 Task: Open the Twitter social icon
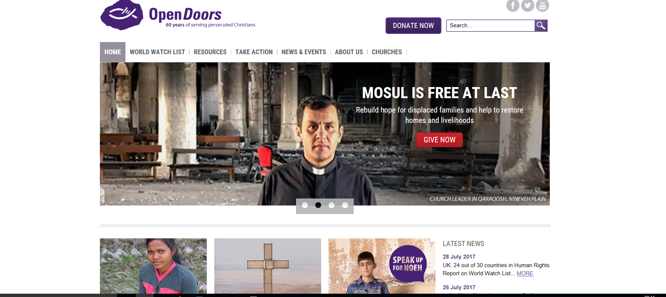(x=528, y=6)
